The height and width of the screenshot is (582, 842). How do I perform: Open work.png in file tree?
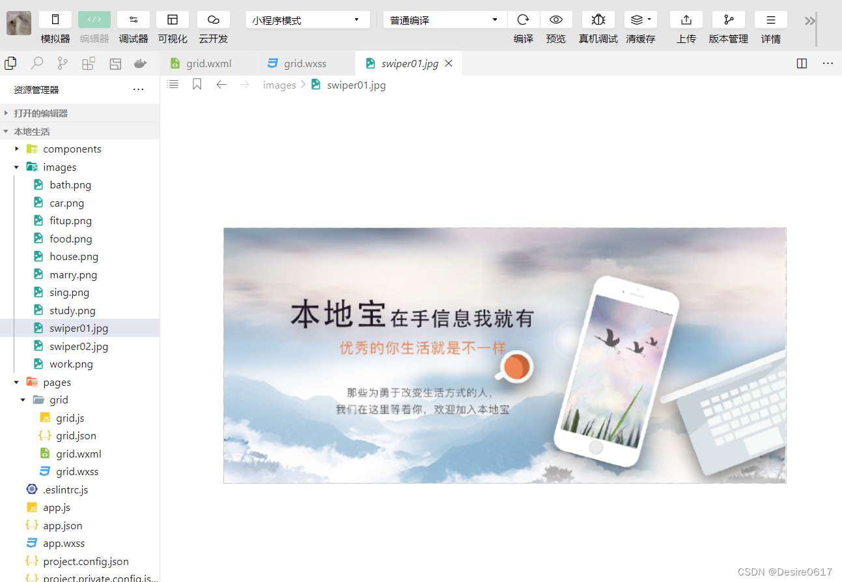79,364
